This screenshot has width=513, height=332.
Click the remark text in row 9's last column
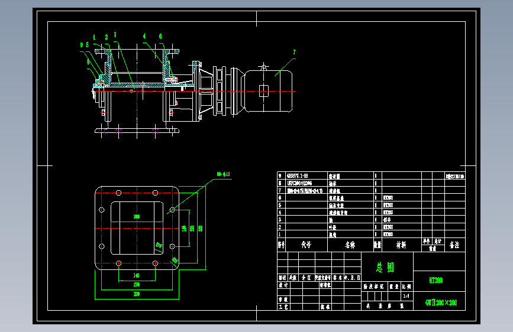[455, 176]
